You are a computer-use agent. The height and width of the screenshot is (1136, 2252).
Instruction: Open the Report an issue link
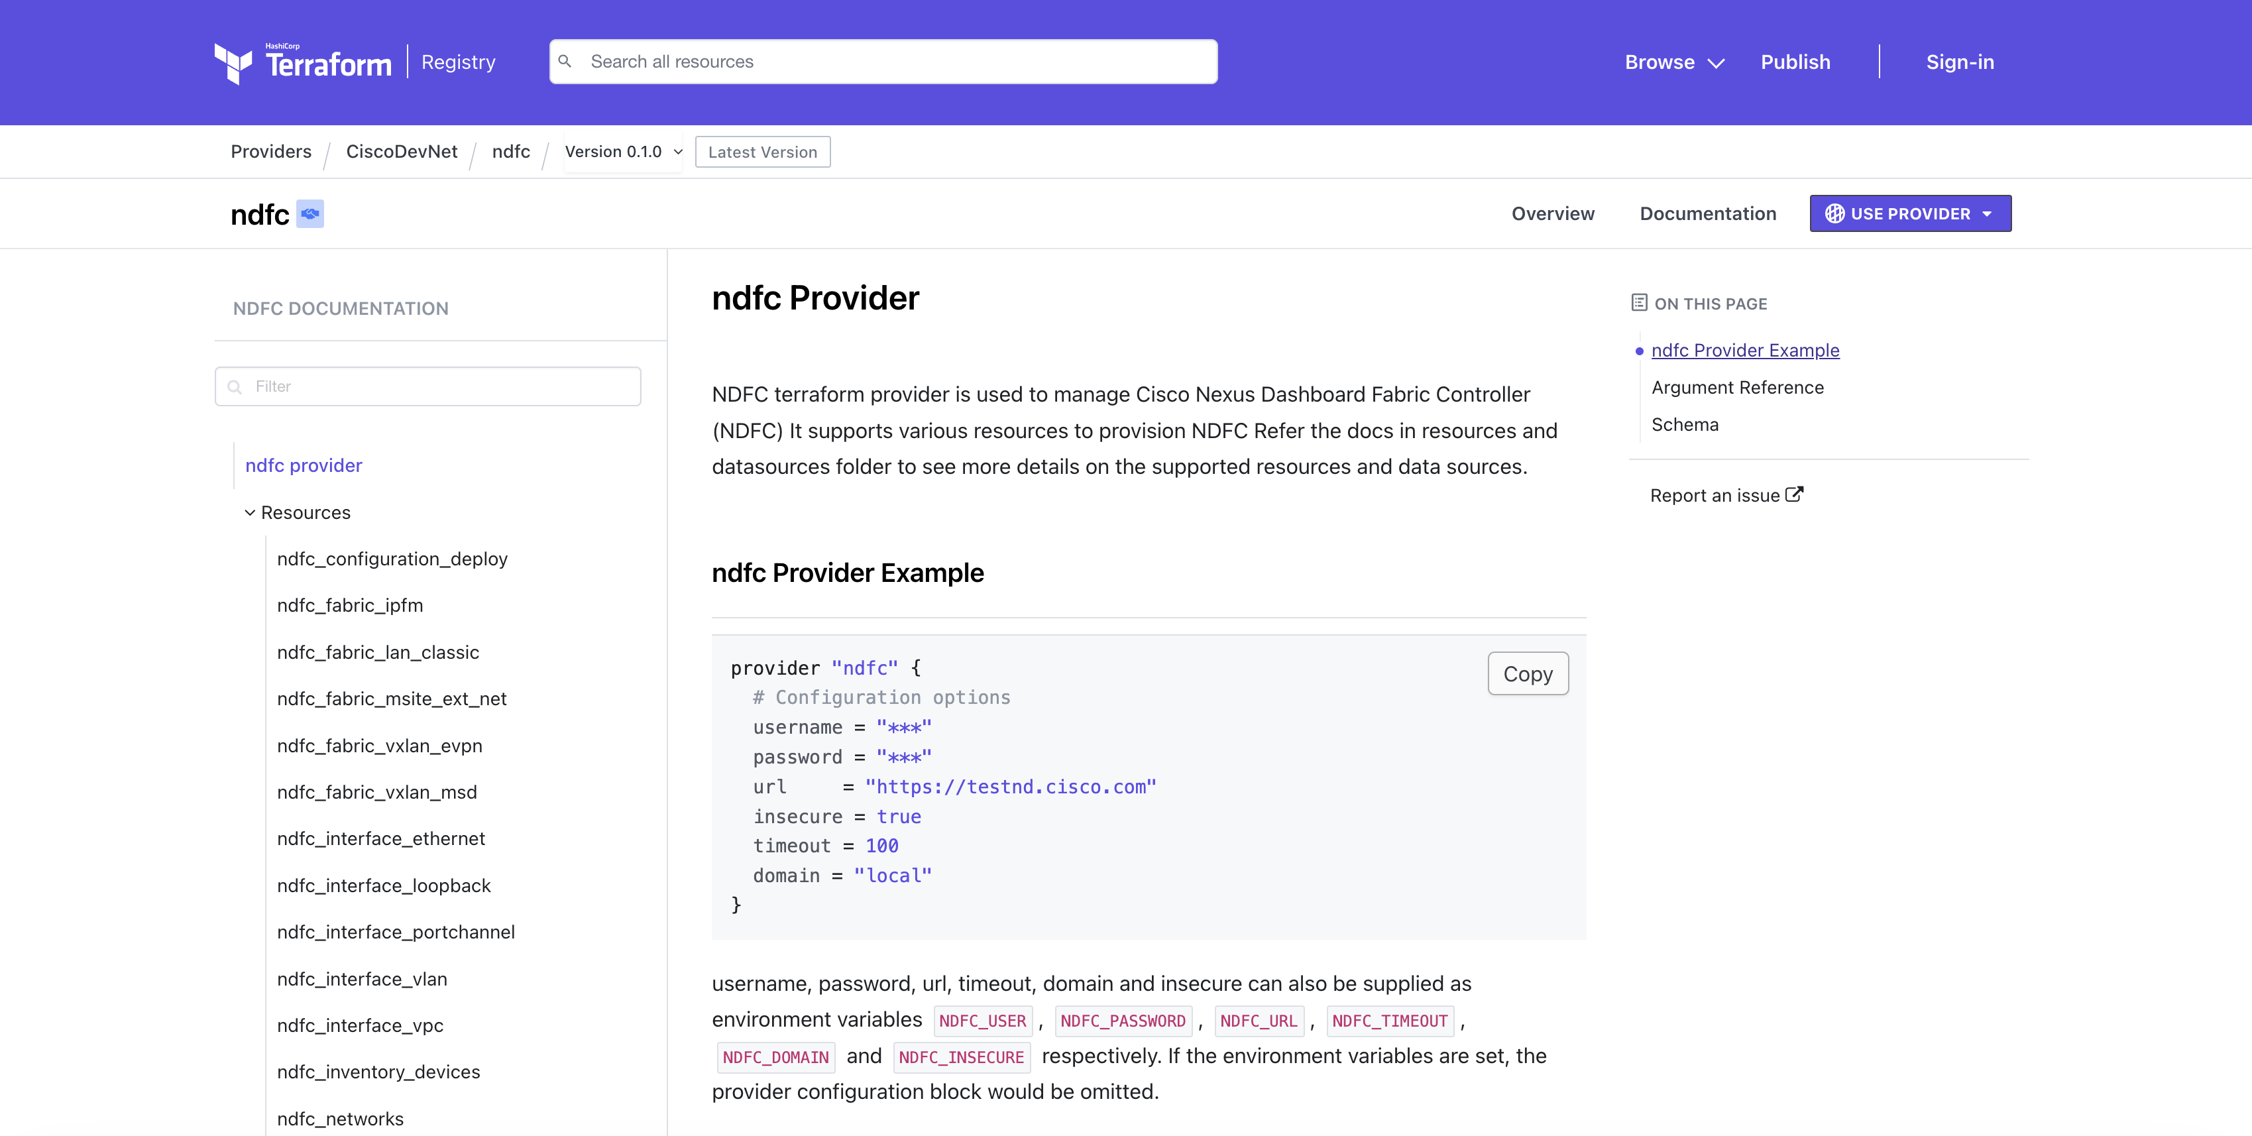point(1726,496)
